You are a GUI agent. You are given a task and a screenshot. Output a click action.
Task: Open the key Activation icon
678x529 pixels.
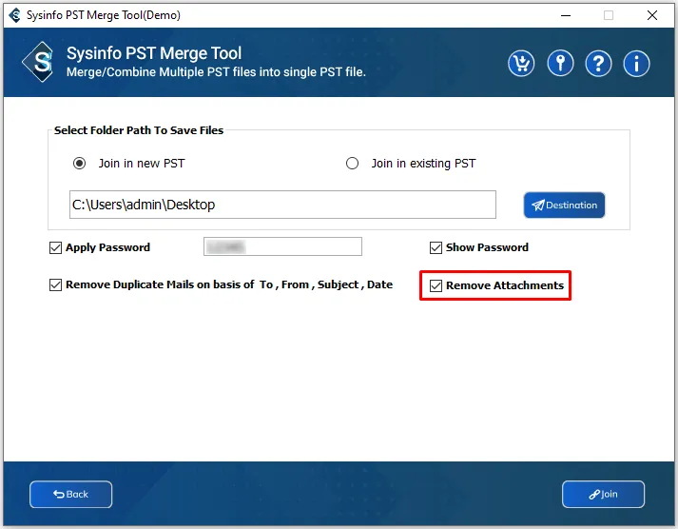[560, 64]
